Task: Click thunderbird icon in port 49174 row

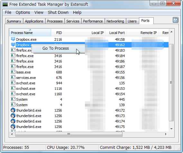Action: tap(13, 121)
